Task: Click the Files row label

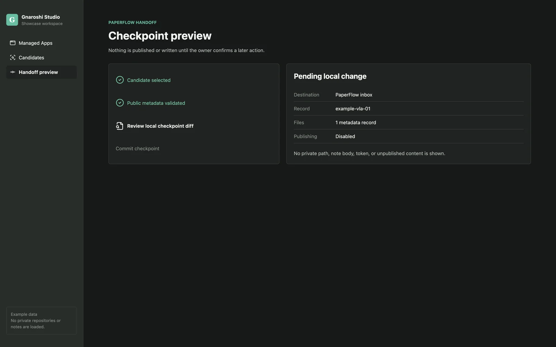Action: 299,122
